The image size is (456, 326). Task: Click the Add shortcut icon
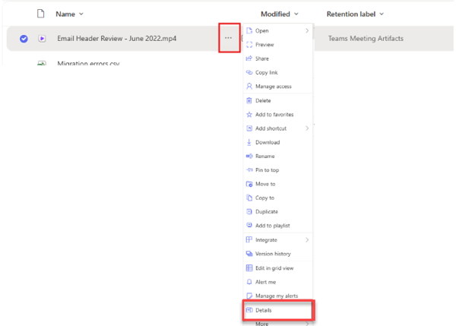[x=249, y=128]
